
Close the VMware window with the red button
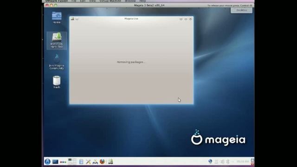coord(47,5)
